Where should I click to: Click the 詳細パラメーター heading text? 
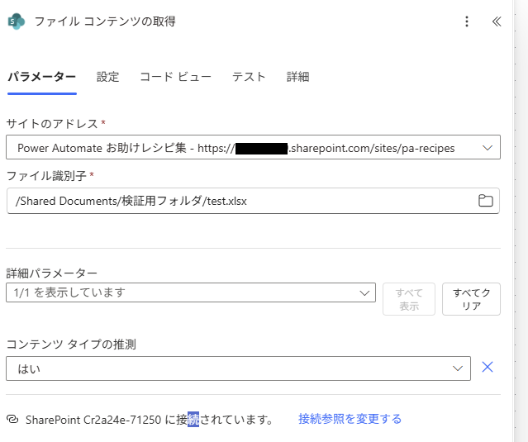click(x=52, y=273)
